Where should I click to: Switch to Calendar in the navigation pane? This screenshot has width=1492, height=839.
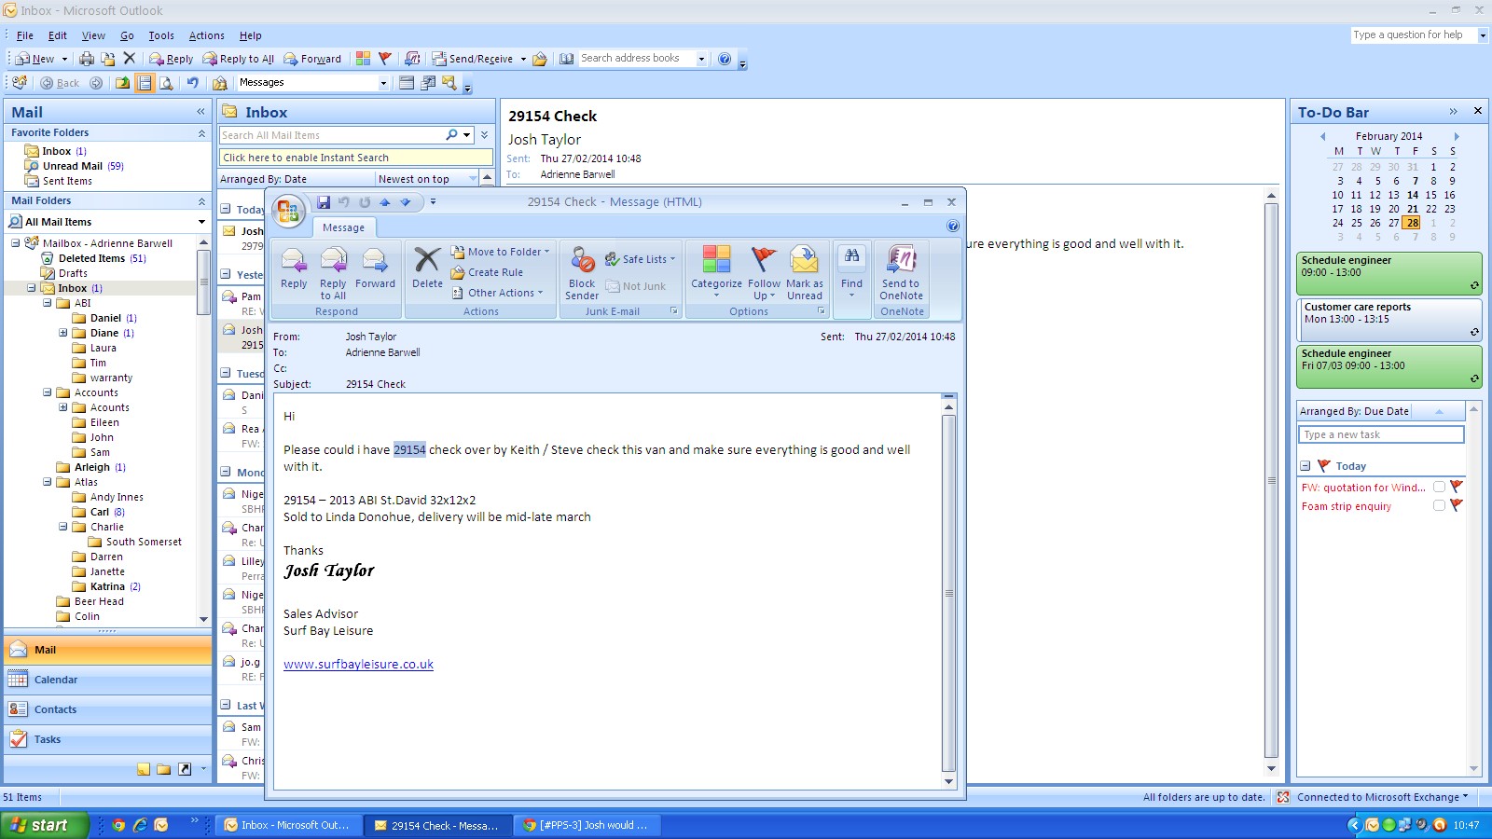(x=108, y=680)
